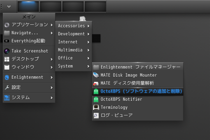The image size is (210, 140).
Task: Click the down-arrow start menu icon in the shelf
Action: [x=9, y=6]
